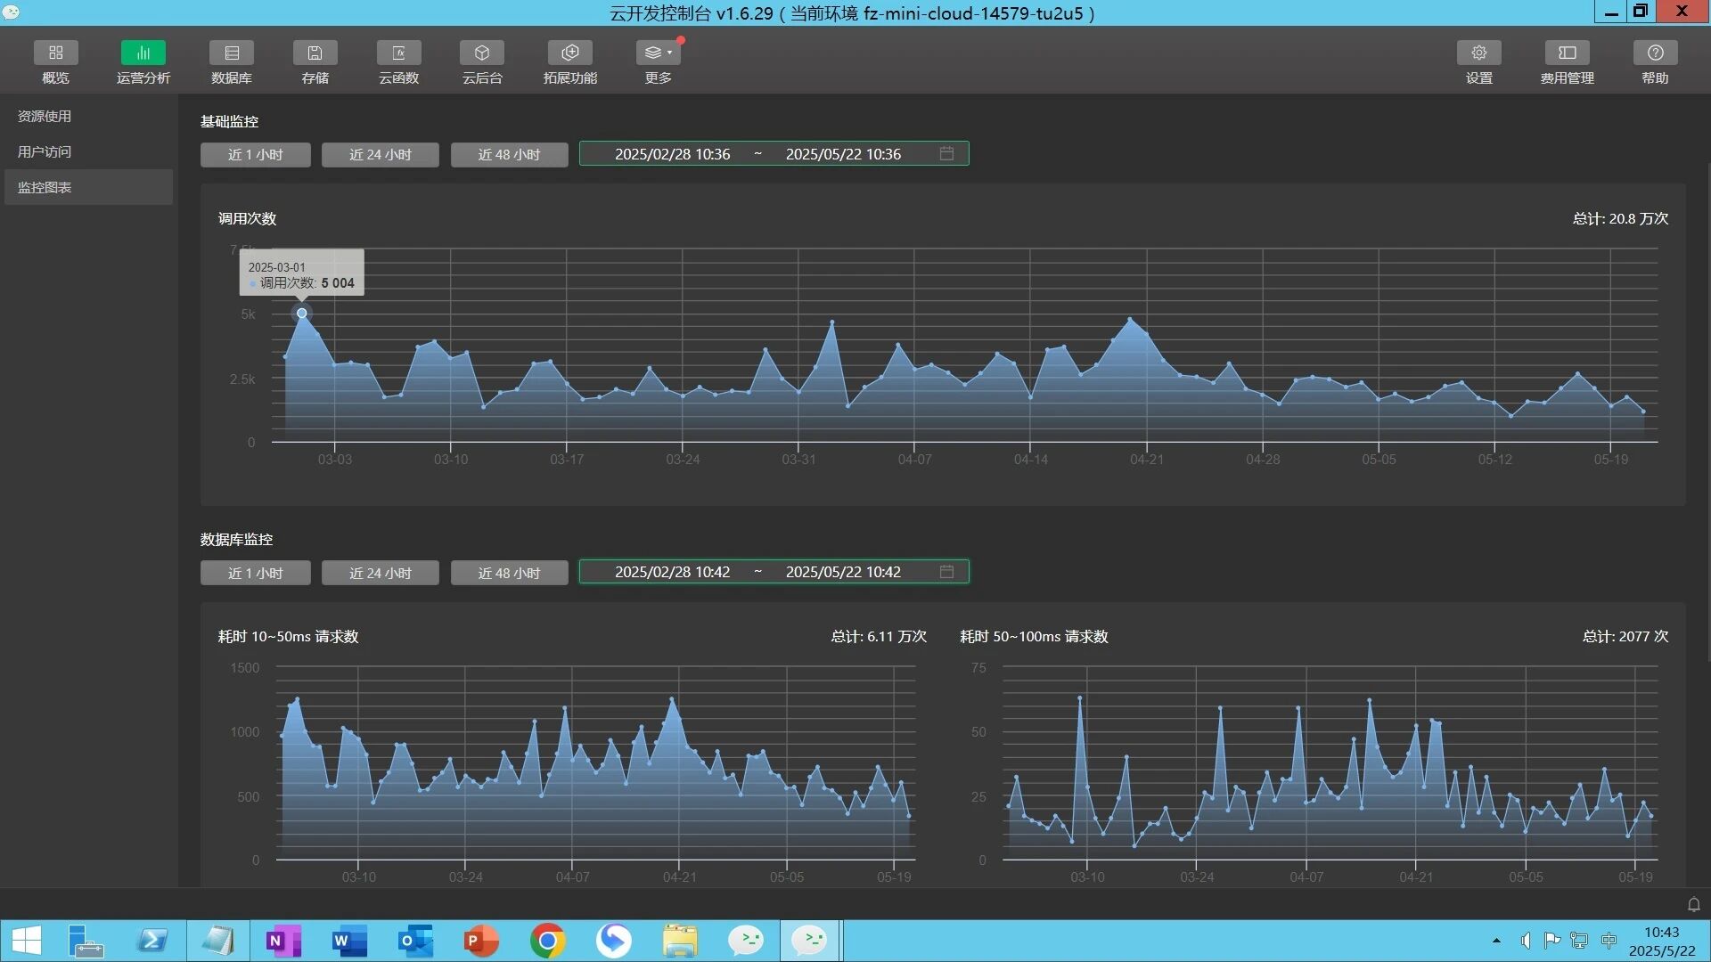Select 用户访问 in the sidebar
The image size is (1711, 962).
45,152
